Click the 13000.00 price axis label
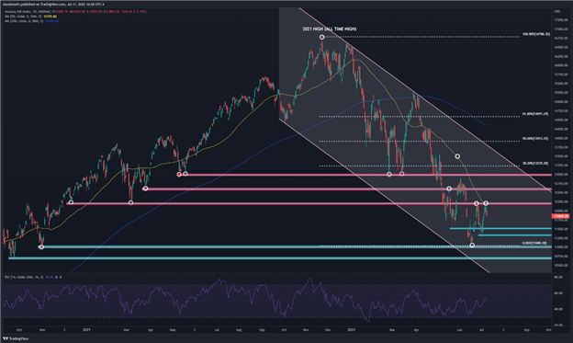 point(561,175)
